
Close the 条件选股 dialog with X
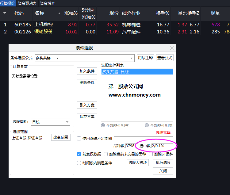click(x=172, y=48)
